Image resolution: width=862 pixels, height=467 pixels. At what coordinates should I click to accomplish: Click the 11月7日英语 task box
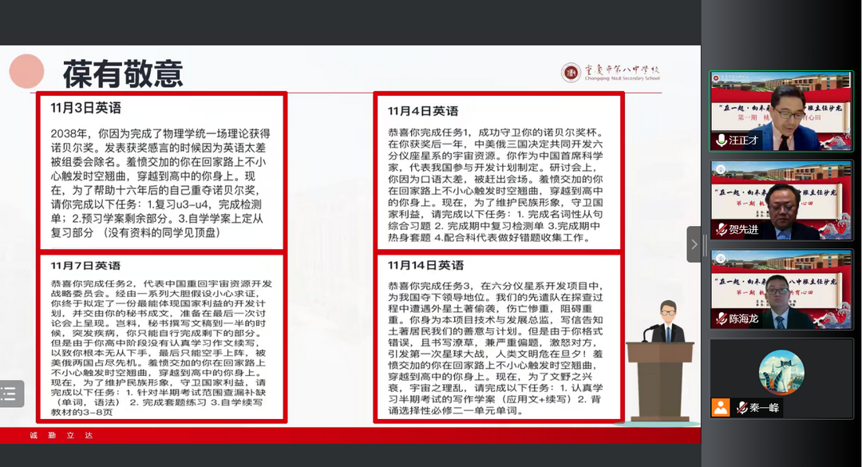160,337
